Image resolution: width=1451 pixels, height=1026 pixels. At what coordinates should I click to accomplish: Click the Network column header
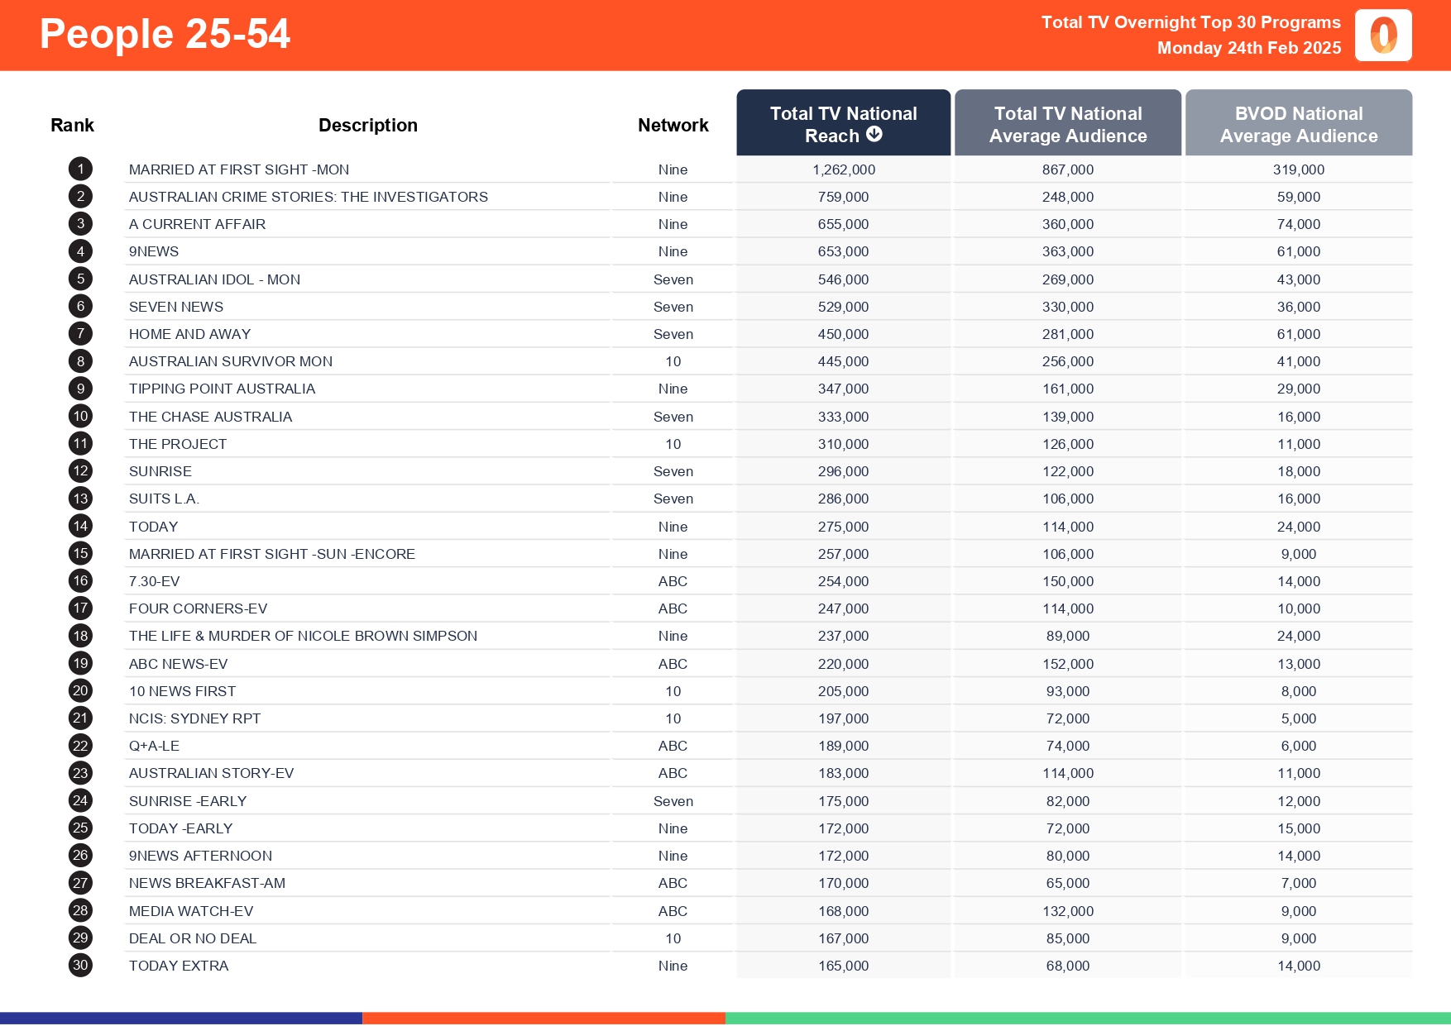click(x=673, y=124)
